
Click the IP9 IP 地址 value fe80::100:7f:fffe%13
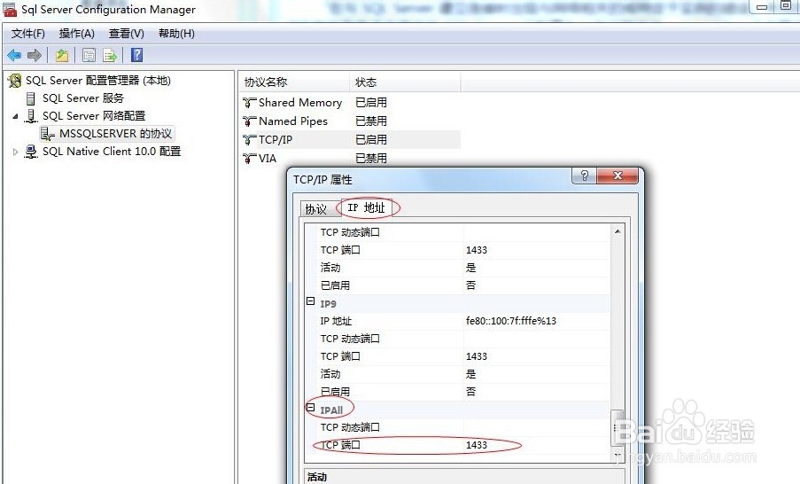click(x=510, y=321)
